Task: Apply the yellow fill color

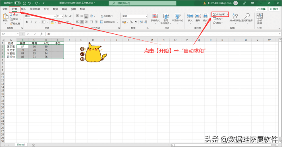Action: pos(52,22)
